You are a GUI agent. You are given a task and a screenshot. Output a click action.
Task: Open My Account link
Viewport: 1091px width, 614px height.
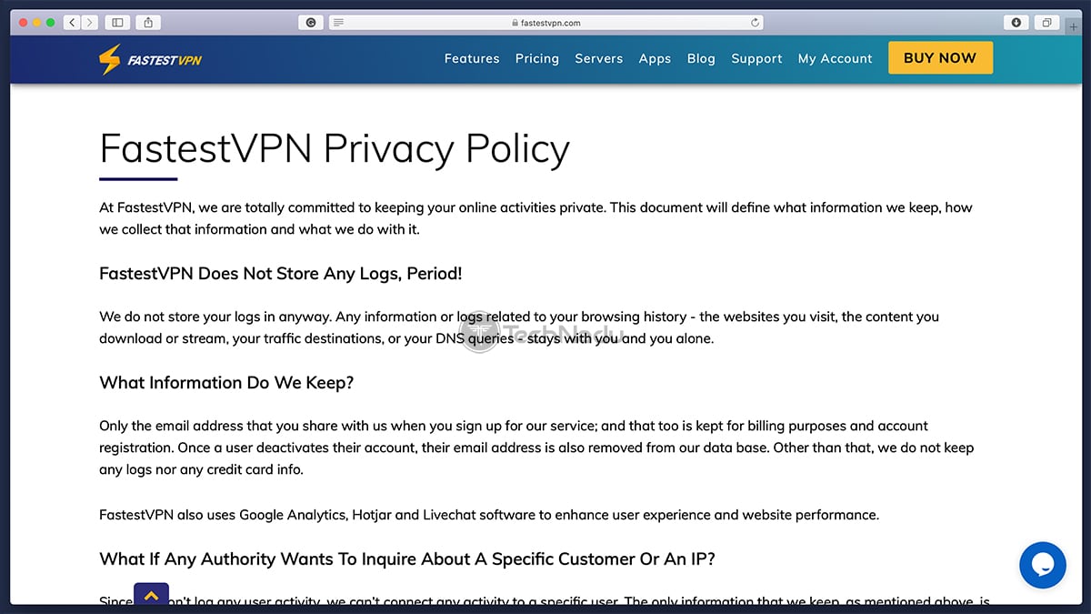click(836, 58)
